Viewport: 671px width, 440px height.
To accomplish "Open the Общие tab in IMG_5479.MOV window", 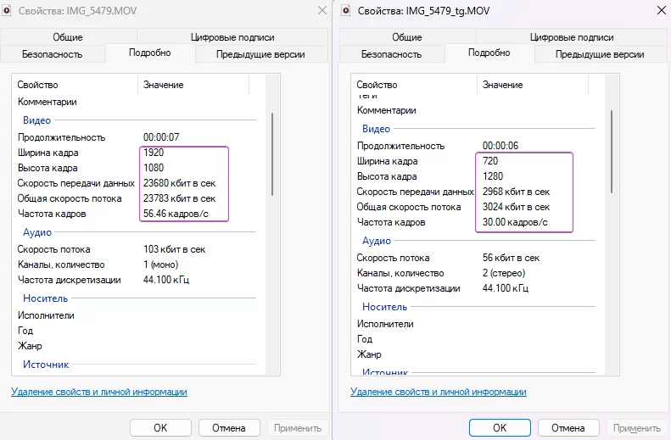I will point(67,37).
